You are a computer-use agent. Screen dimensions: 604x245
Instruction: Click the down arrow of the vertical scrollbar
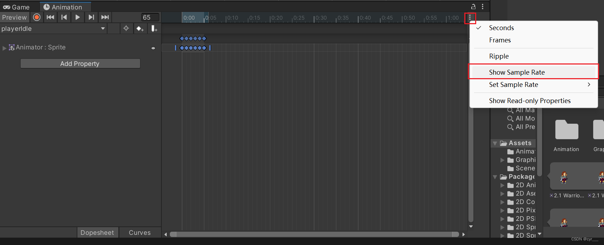pos(471,226)
